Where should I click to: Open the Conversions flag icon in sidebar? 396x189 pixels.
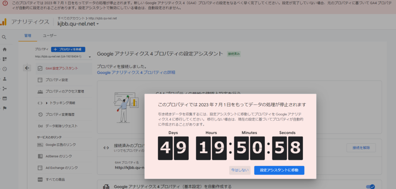click(5, 108)
